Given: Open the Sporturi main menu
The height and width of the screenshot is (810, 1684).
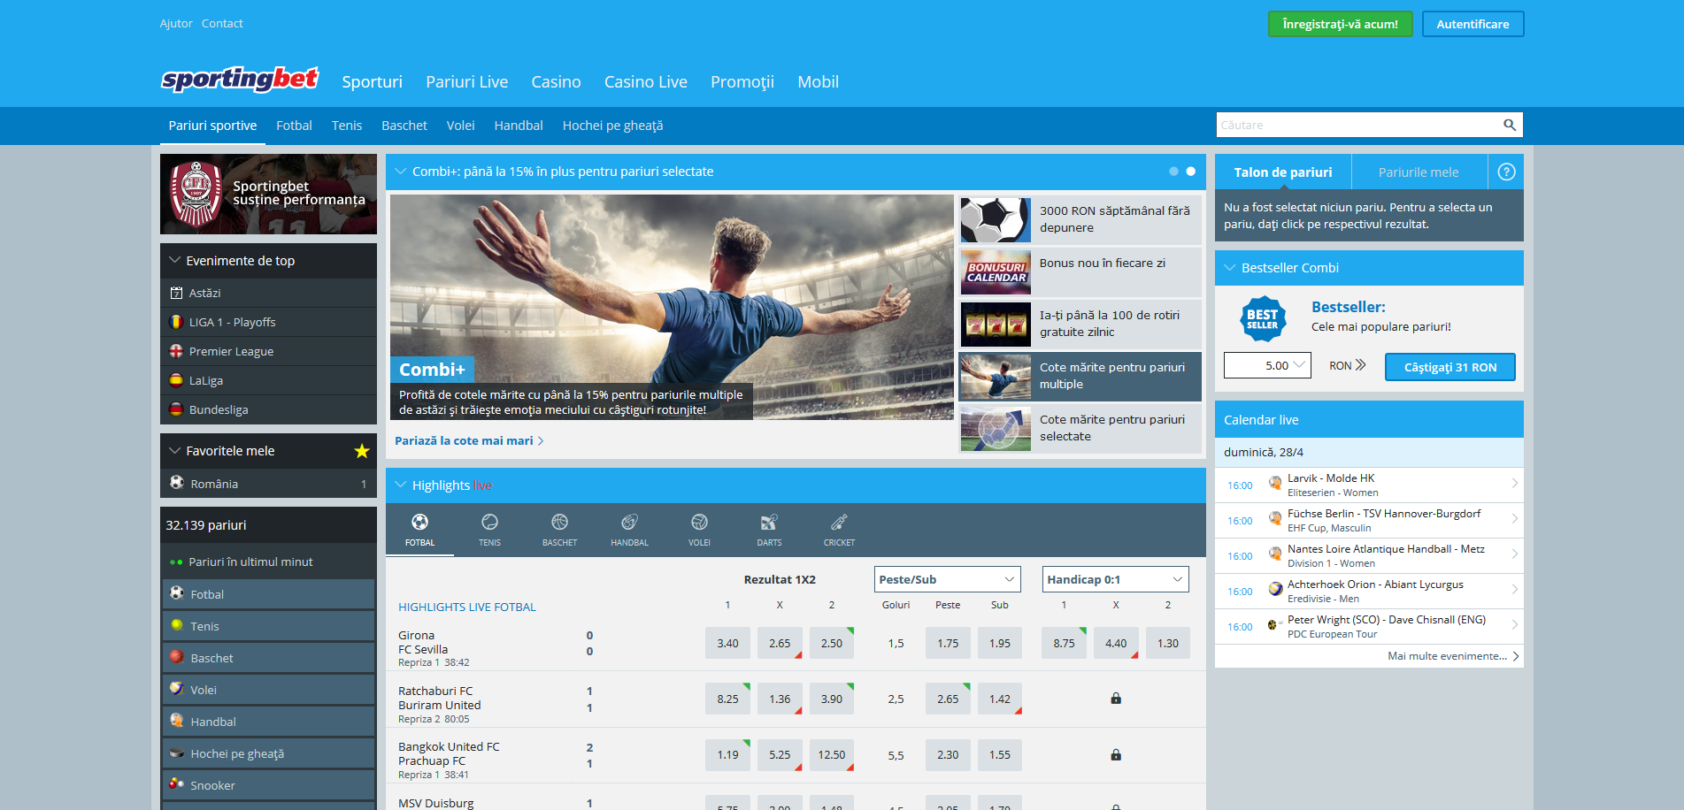Looking at the screenshot, I should click(x=373, y=82).
